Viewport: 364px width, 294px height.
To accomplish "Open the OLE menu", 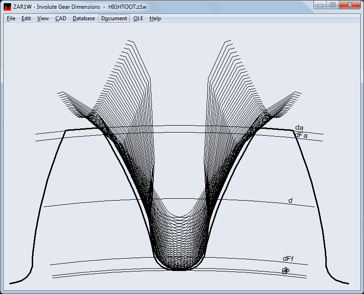I will coord(139,18).
